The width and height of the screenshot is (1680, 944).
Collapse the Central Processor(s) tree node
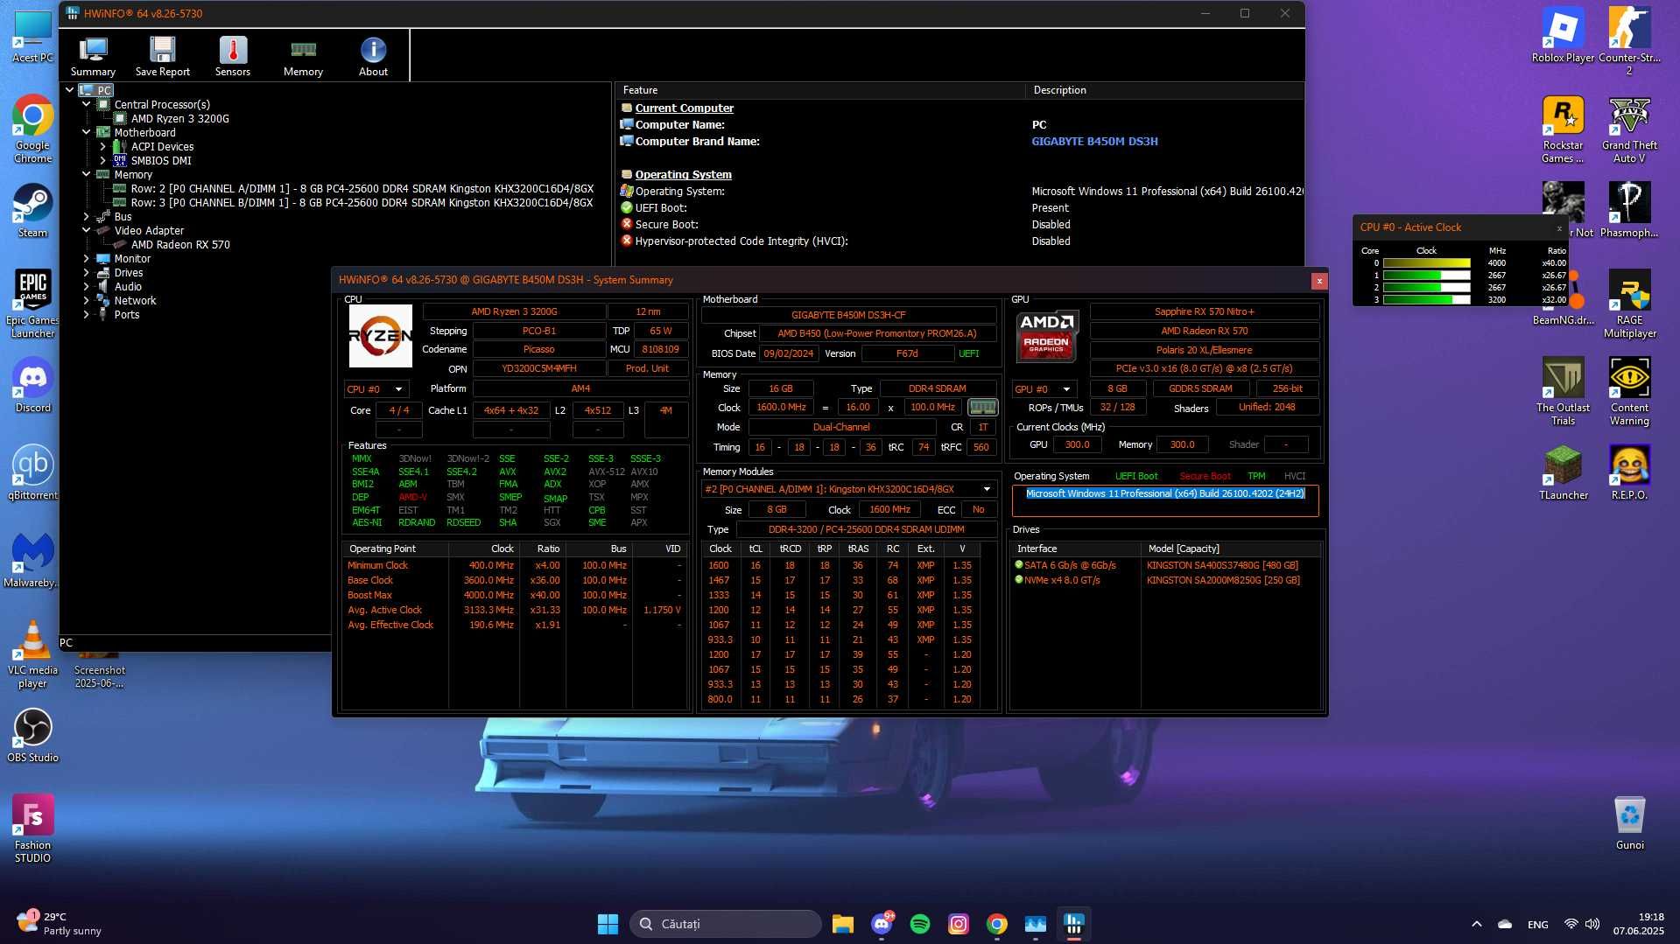pyautogui.click(x=87, y=104)
